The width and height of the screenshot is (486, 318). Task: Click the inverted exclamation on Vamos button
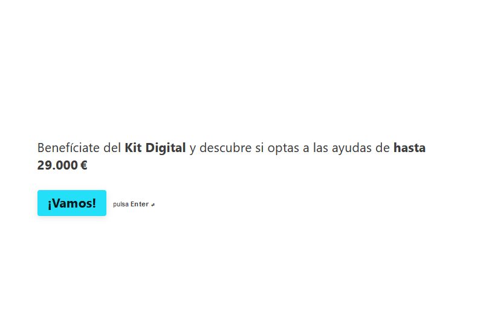(x=50, y=204)
